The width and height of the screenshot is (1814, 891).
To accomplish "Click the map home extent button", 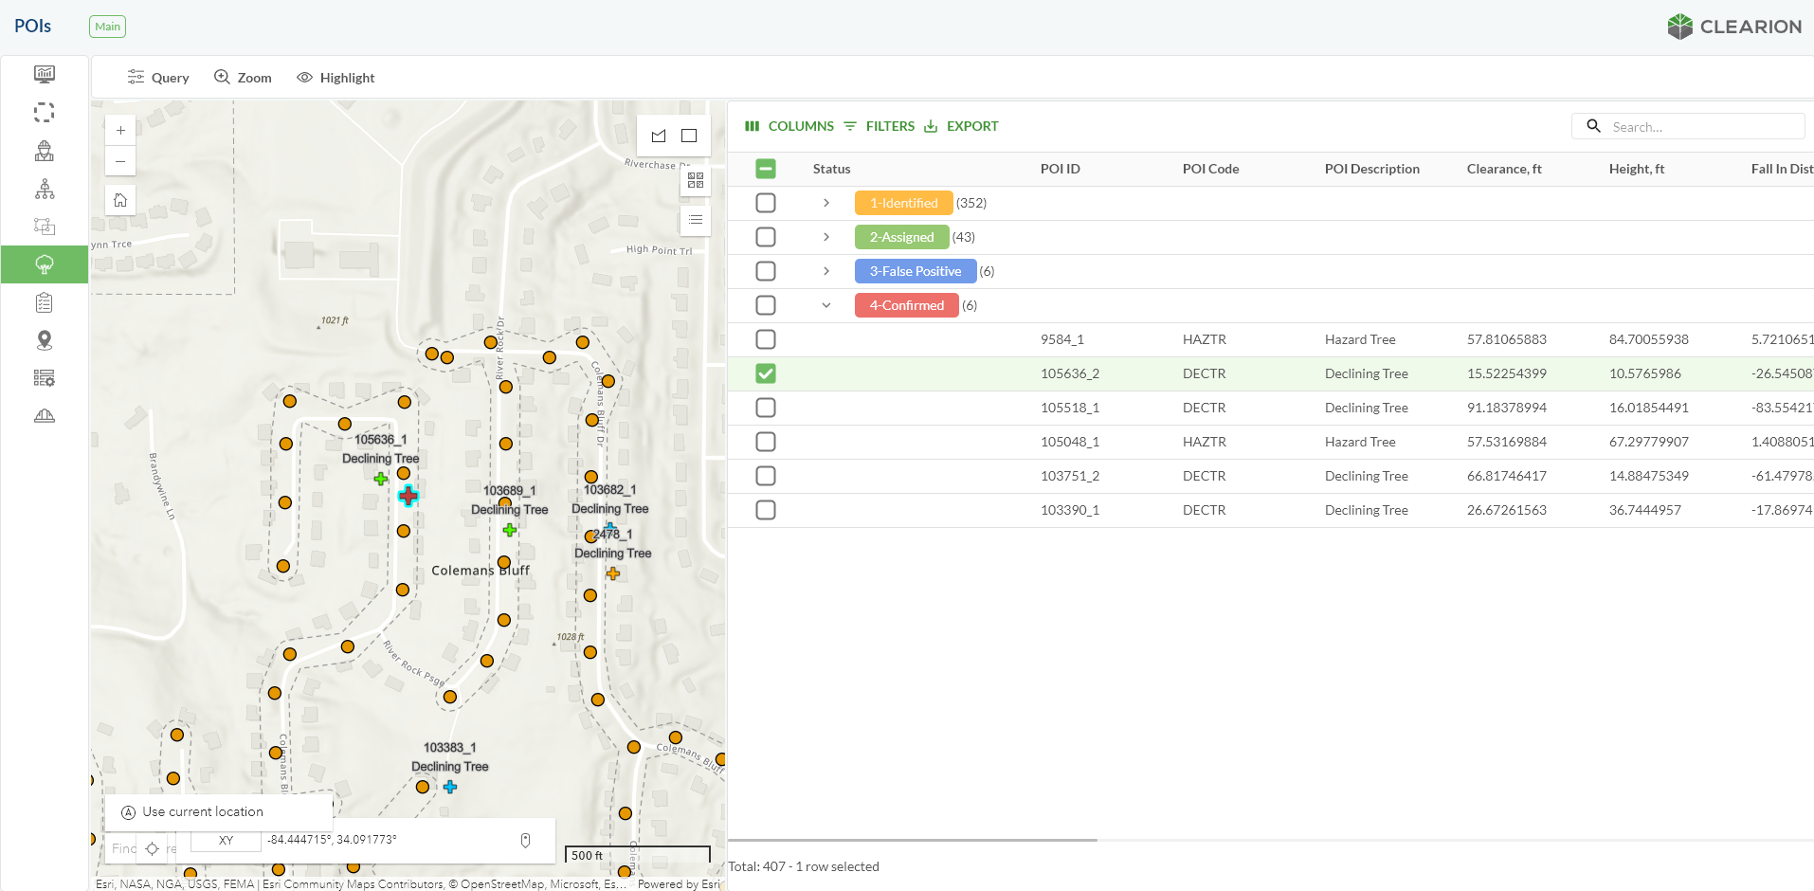I will pyautogui.click(x=120, y=200).
